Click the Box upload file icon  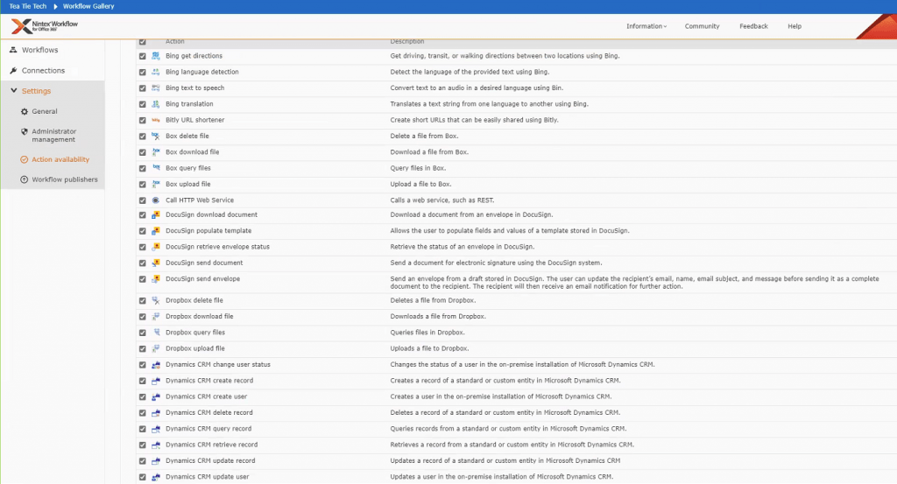pyautogui.click(x=156, y=184)
